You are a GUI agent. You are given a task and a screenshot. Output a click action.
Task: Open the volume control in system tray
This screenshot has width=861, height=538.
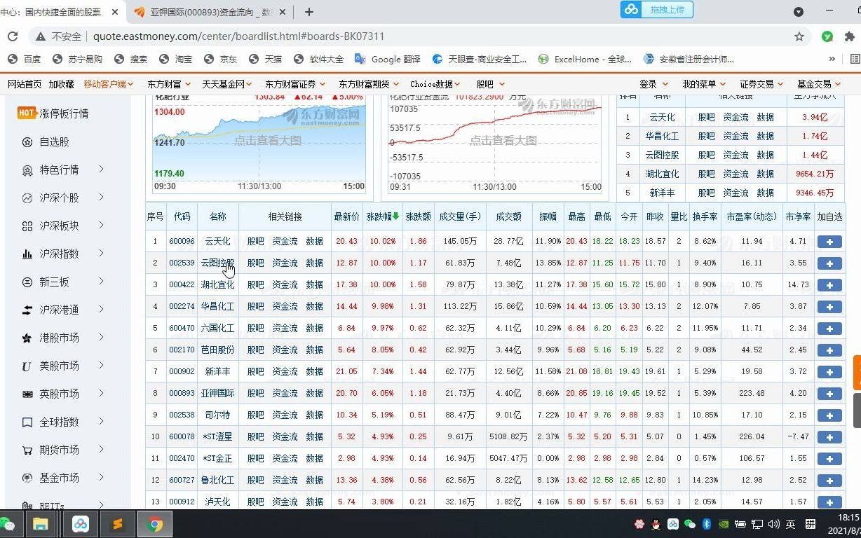pos(774,524)
